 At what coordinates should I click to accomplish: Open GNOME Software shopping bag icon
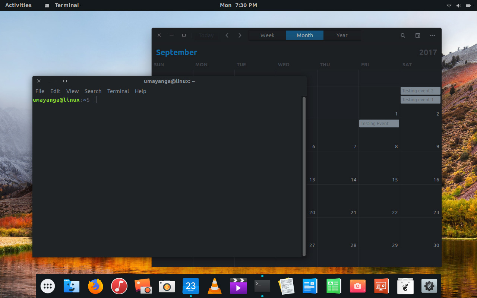tap(405, 286)
